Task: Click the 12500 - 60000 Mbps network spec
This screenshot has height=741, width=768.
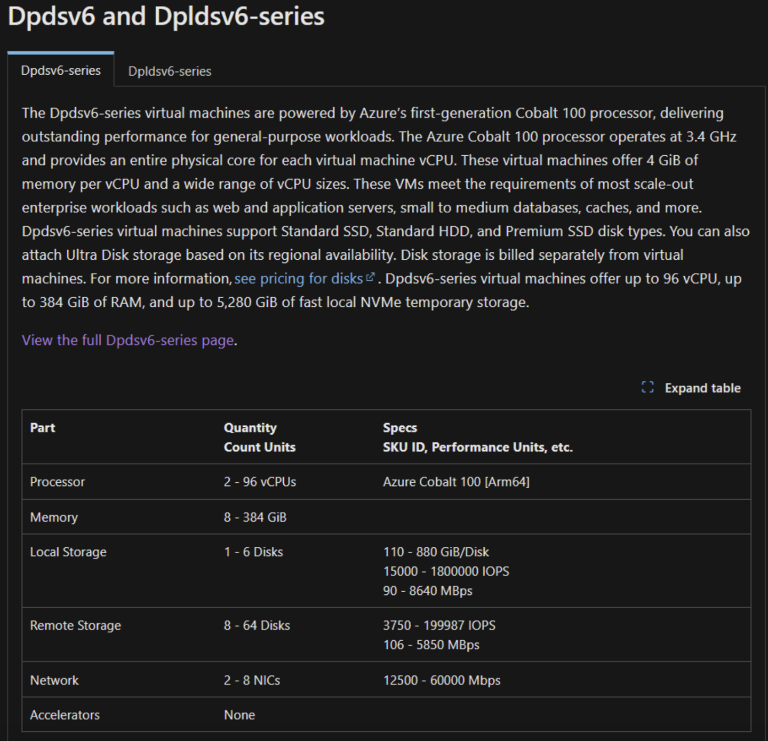Action: pyautogui.click(x=442, y=680)
